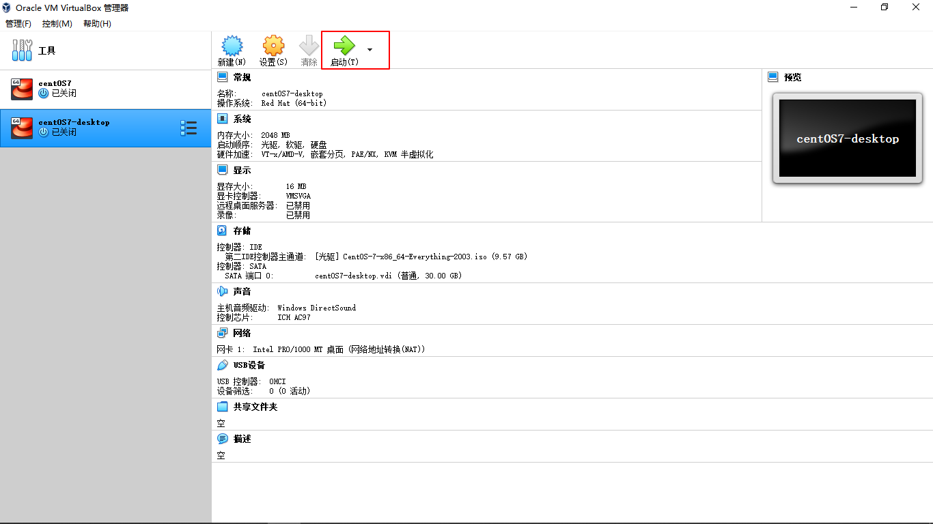Open the Tools (工具) wrench icon
The image size is (933, 524).
coord(22,50)
